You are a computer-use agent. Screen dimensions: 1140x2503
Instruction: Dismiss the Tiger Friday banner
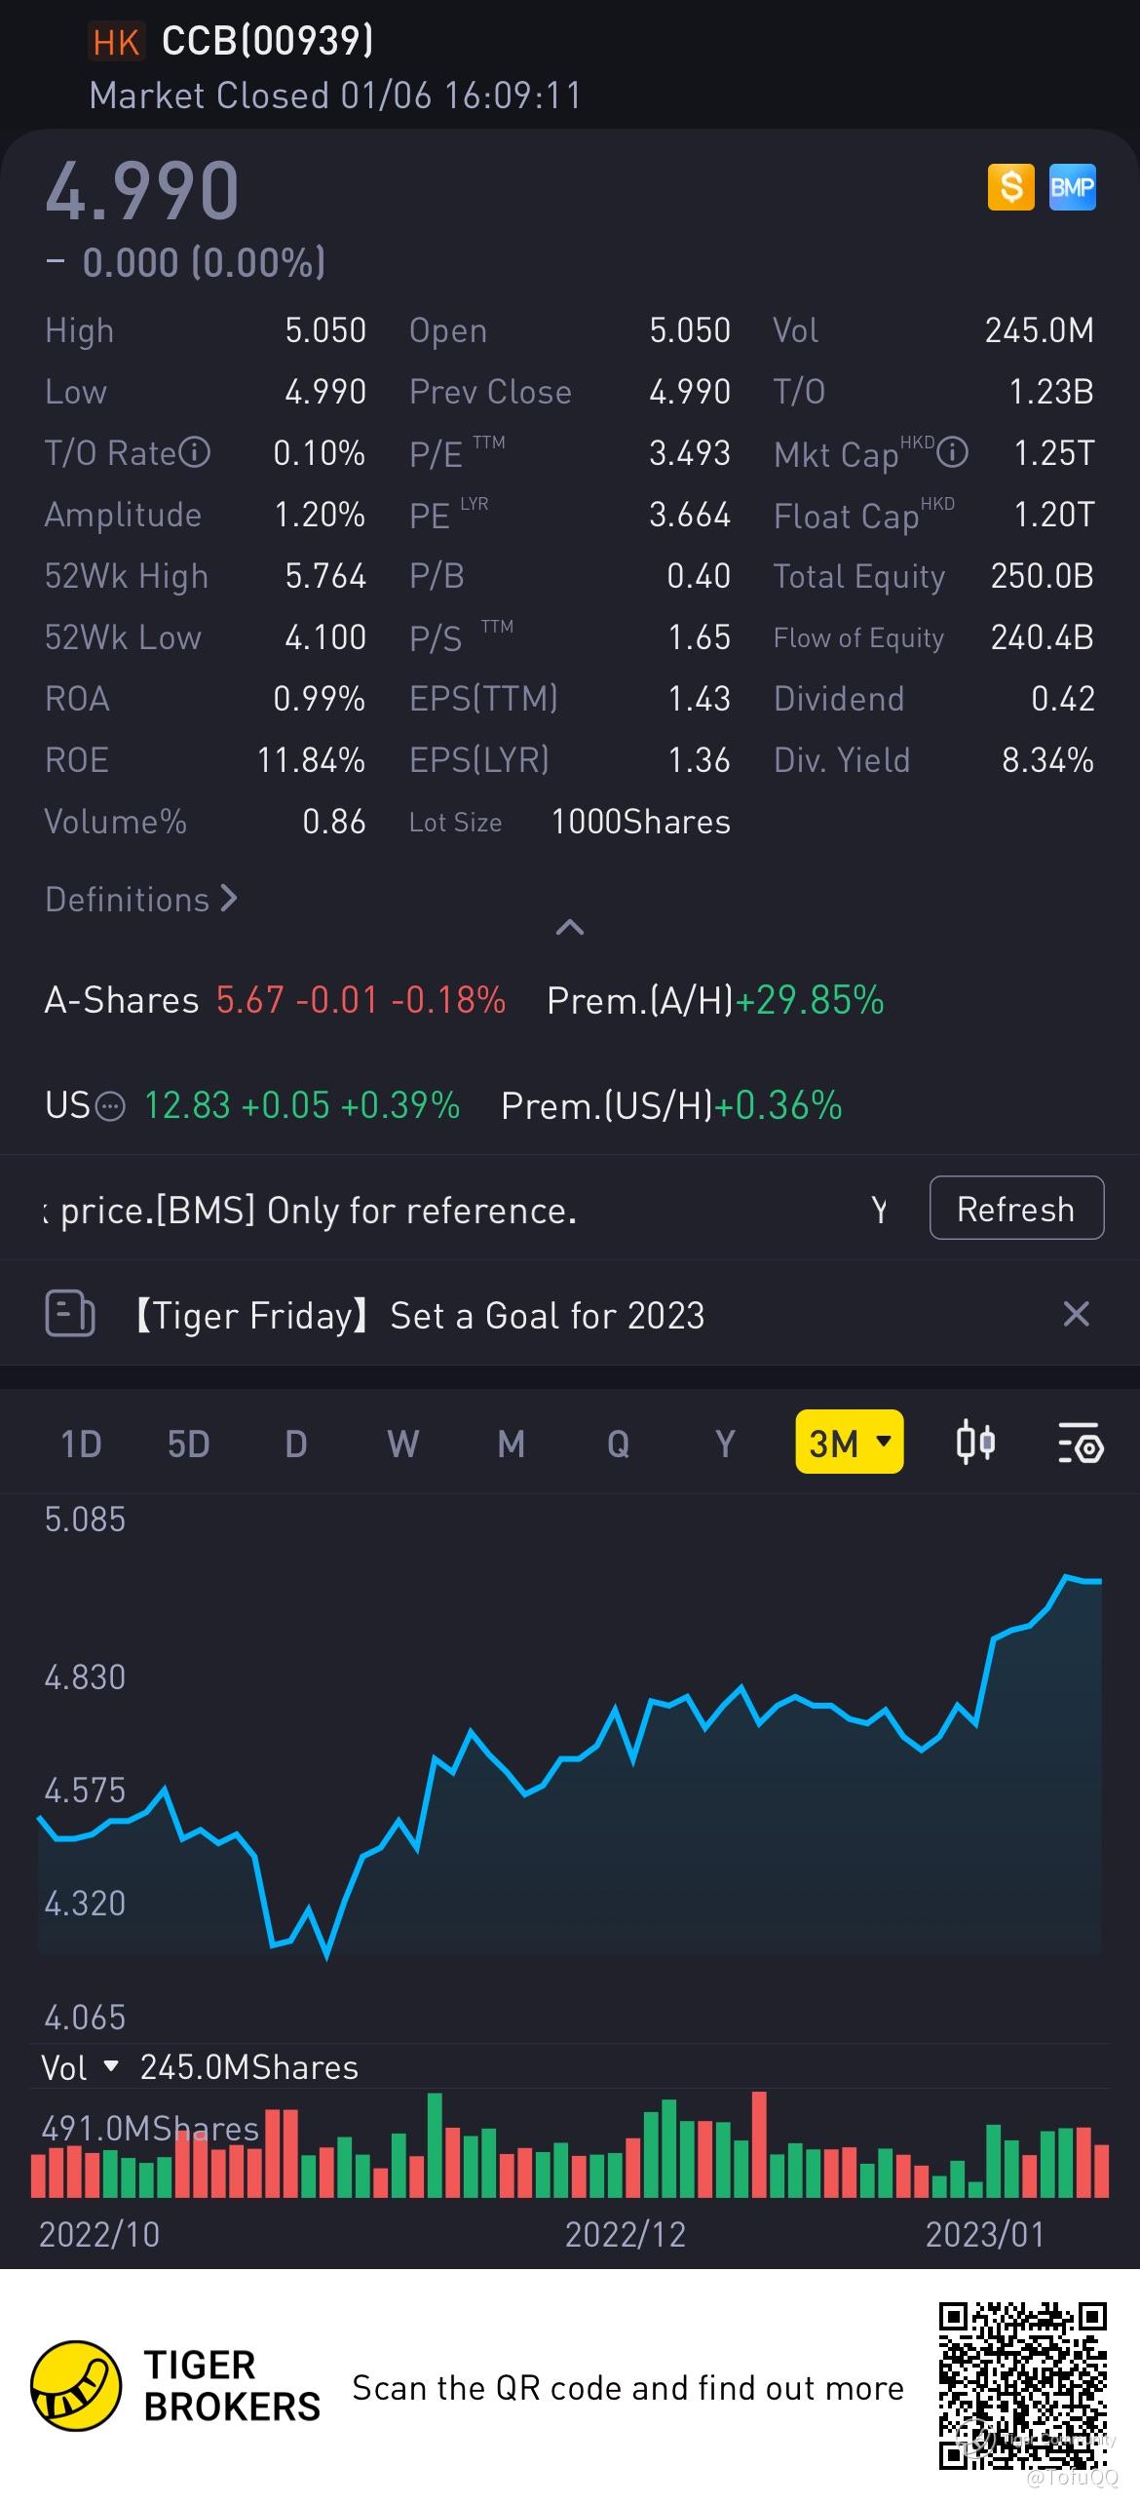pos(1076,1314)
